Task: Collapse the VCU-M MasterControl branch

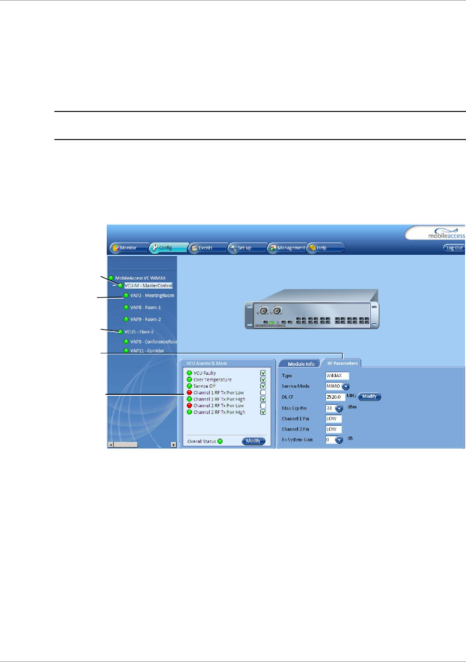Action: [x=114, y=286]
